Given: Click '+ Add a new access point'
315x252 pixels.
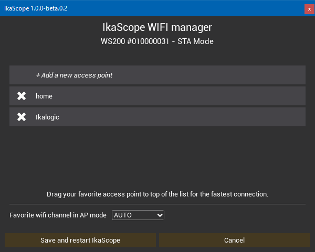Looking at the screenshot, I should (x=157, y=75).
